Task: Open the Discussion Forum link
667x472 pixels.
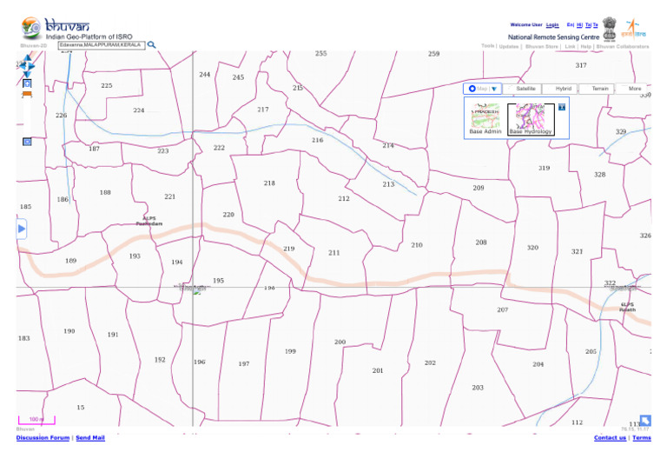Action: [x=43, y=437]
